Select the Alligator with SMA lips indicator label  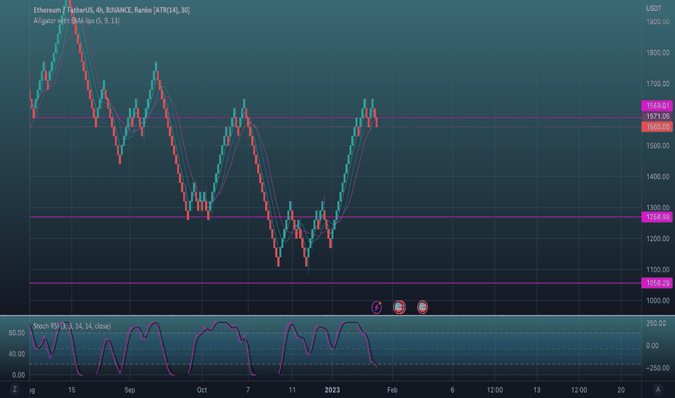click(77, 21)
